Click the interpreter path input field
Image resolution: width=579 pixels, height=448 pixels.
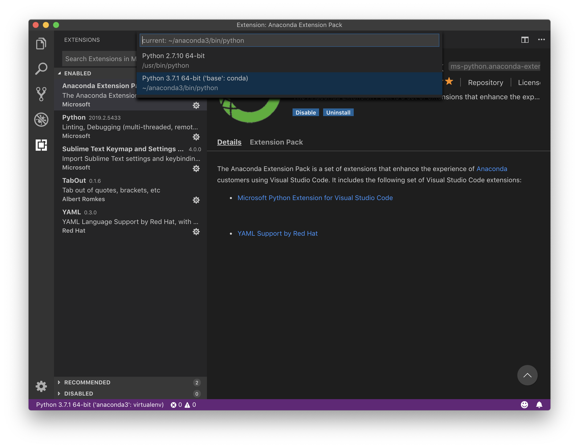coord(289,40)
